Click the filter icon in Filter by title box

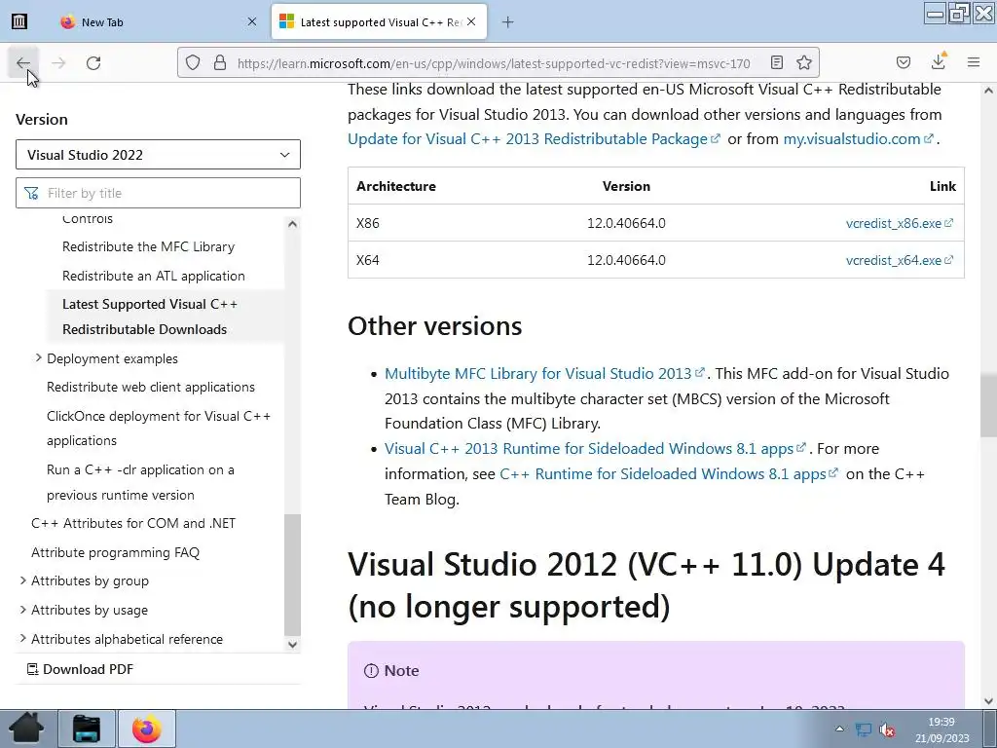(31, 193)
